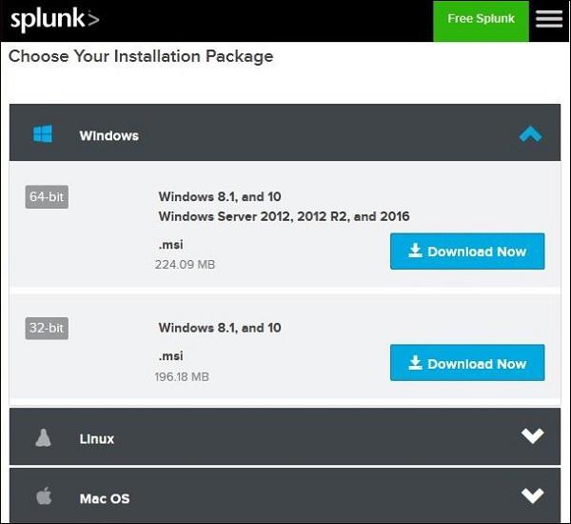Click the Windows Server 2012 description text
Screen dimensions: 571x524
click(x=284, y=216)
